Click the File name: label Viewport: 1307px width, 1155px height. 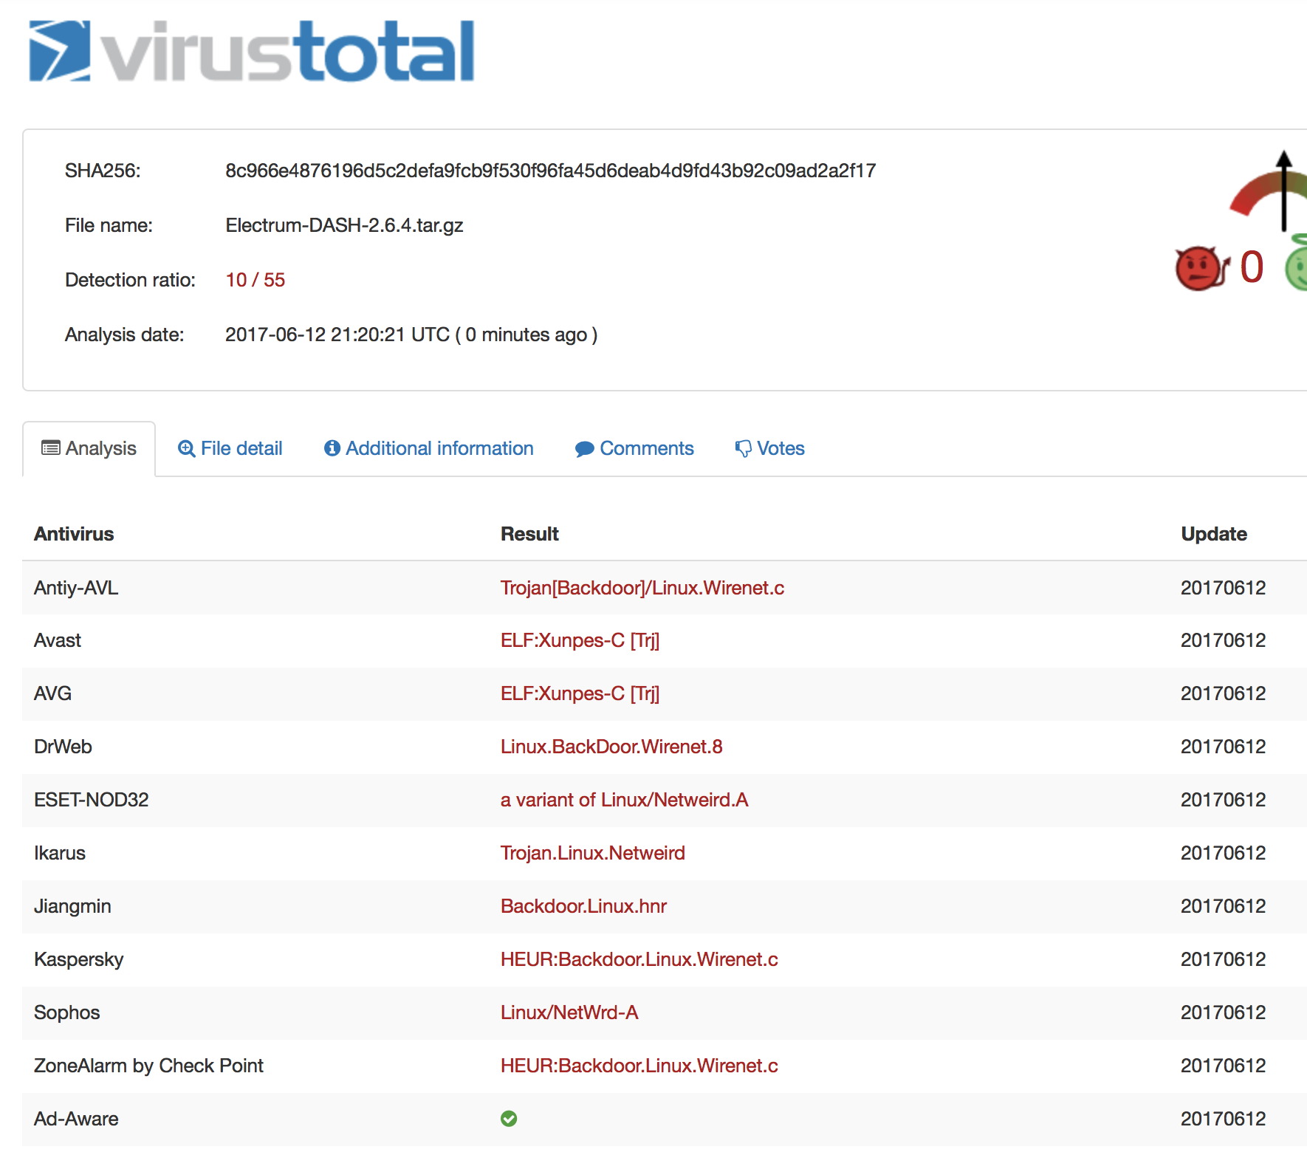(x=109, y=225)
